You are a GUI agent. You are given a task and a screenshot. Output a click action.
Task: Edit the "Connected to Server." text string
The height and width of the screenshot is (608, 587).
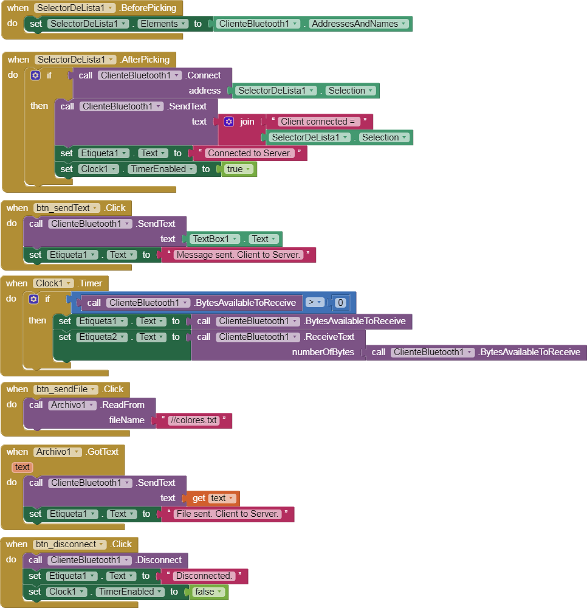[x=250, y=153]
